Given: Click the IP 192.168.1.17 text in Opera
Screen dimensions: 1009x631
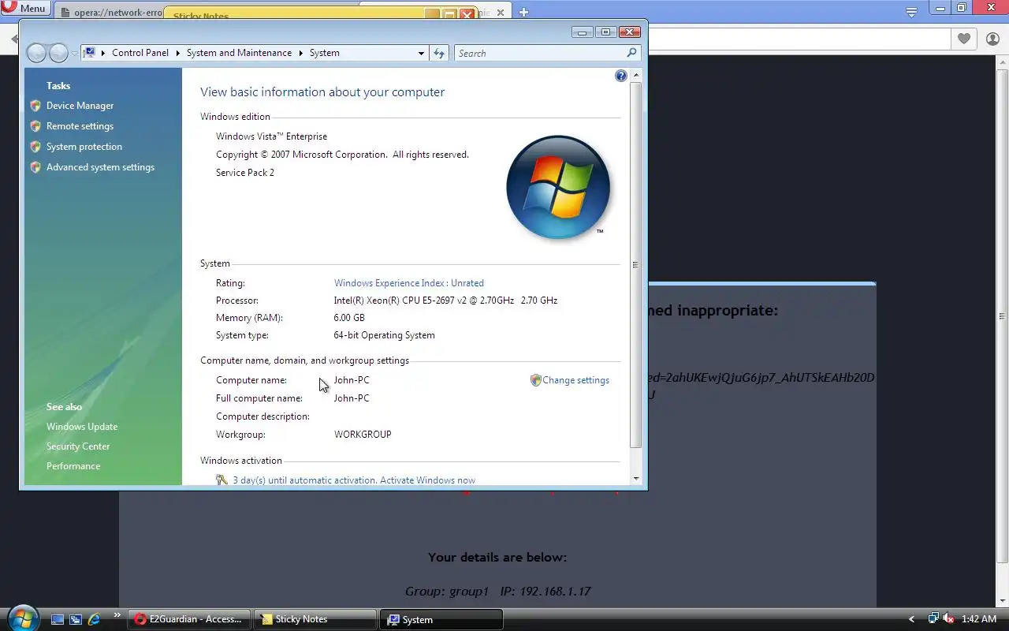Looking at the screenshot, I should pyautogui.click(x=545, y=592).
